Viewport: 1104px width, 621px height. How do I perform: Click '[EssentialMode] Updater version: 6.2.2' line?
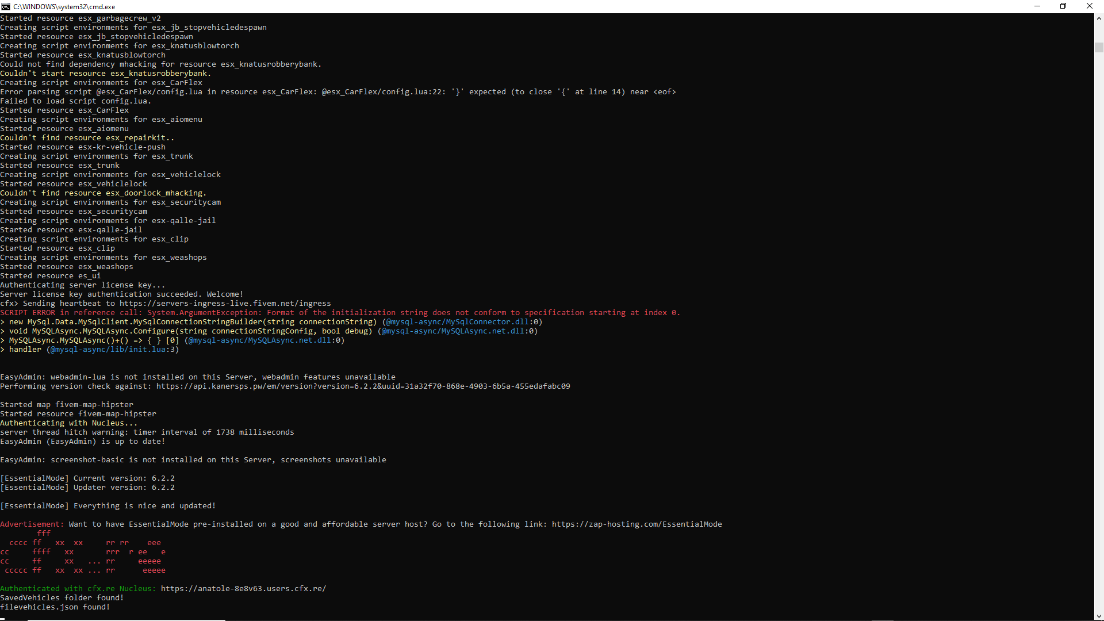[87, 488]
